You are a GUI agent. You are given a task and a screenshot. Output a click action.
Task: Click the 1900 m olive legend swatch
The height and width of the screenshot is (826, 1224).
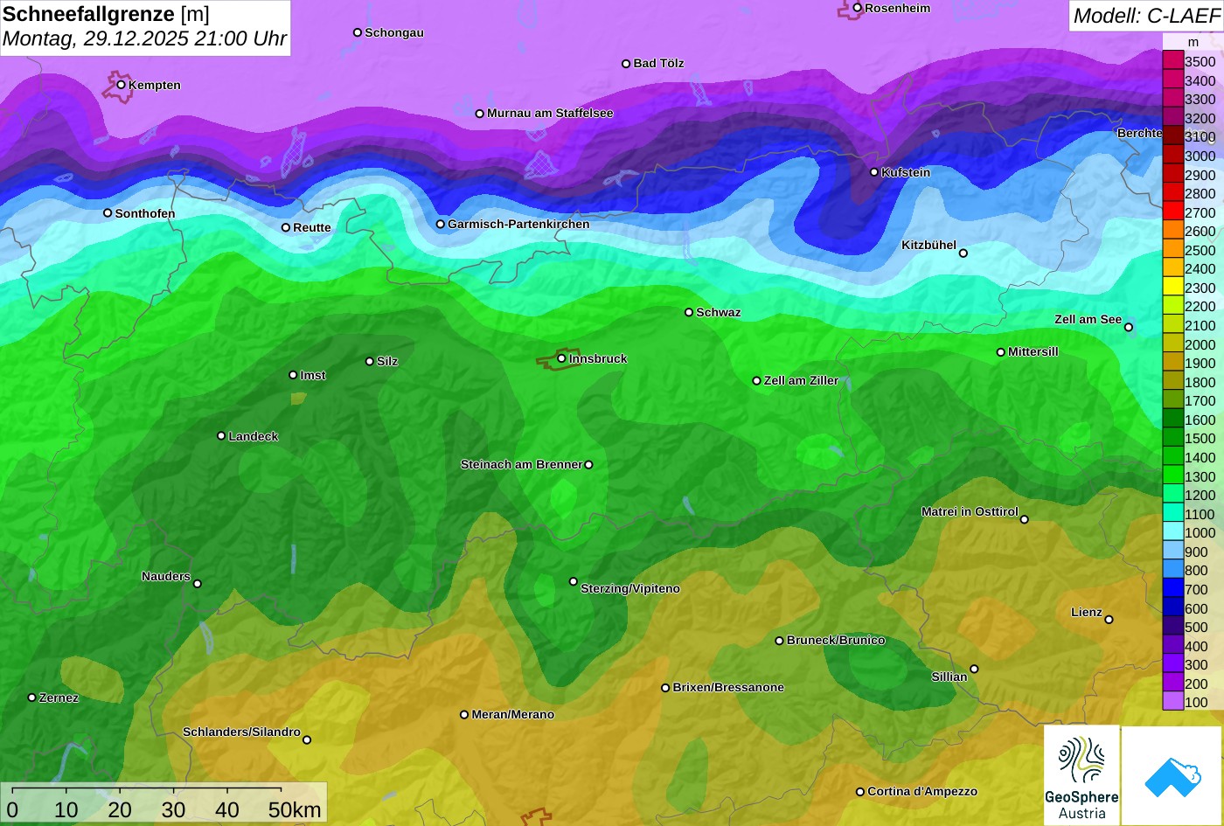(x=1172, y=363)
